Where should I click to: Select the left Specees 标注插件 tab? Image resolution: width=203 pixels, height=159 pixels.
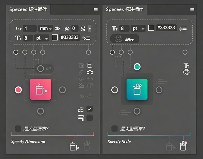(28, 9)
